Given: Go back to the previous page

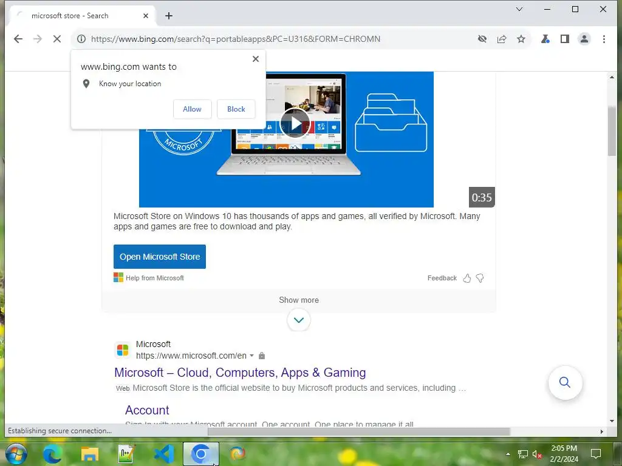Looking at the screenshot, I should (x=18, y=39).
